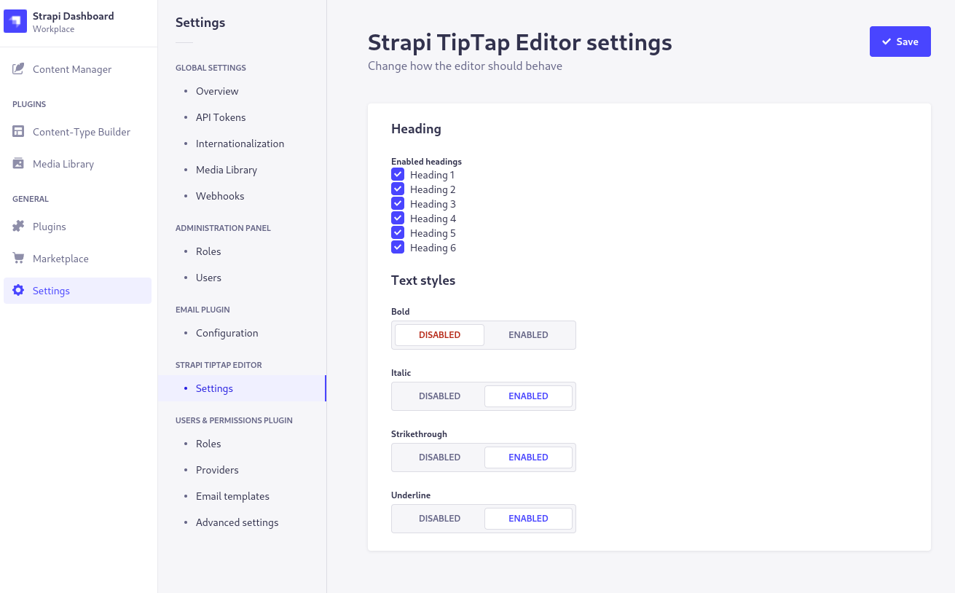Click the 'Strikethrough' field label
Screen dimensions: 955x593
pyautogui.click(x=419, y=434)
